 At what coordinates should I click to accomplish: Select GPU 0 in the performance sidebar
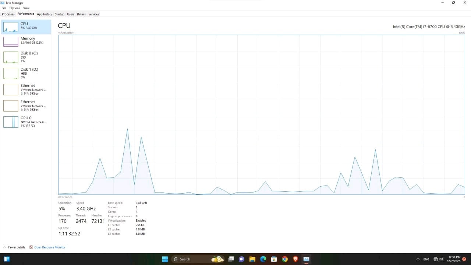point(26,121)
